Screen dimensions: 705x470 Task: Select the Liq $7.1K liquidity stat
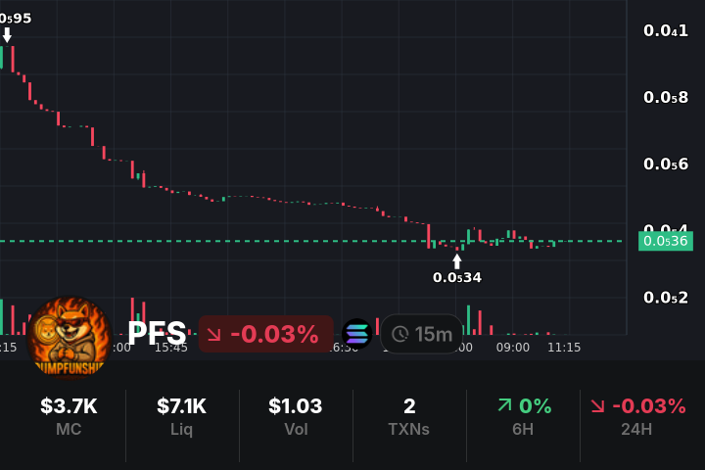coord(182,417)
